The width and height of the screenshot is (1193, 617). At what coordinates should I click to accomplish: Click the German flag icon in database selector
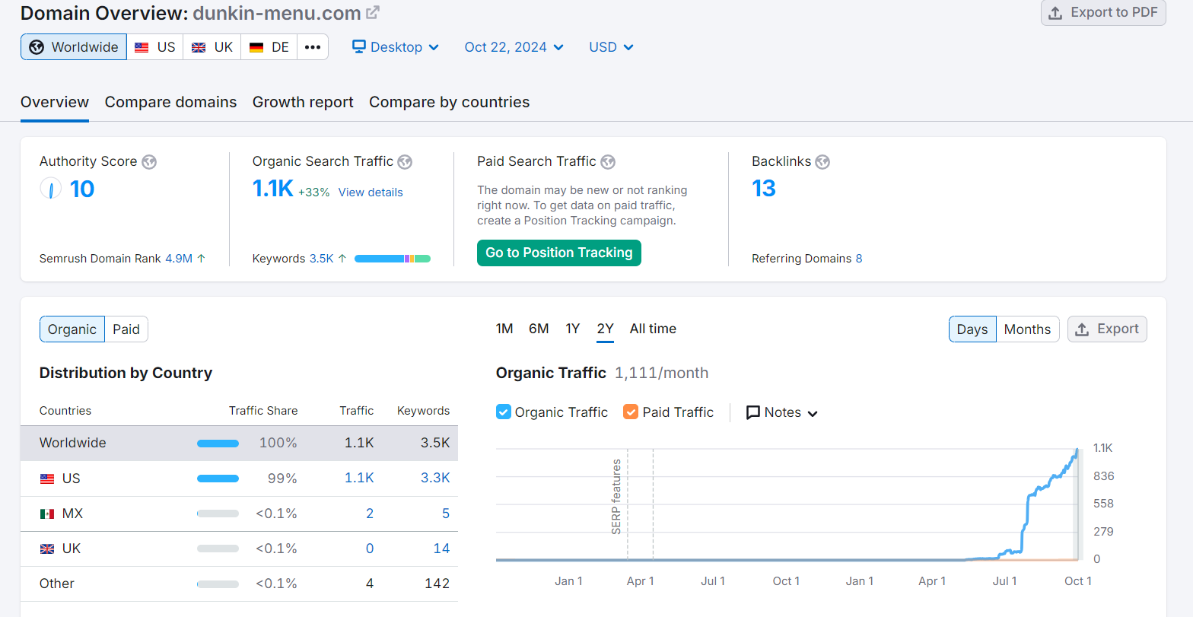[x=256, y=47]
